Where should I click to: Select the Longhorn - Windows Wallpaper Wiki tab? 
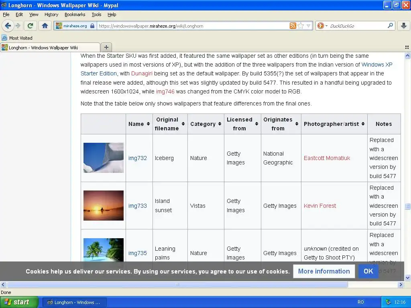[50, 47]
